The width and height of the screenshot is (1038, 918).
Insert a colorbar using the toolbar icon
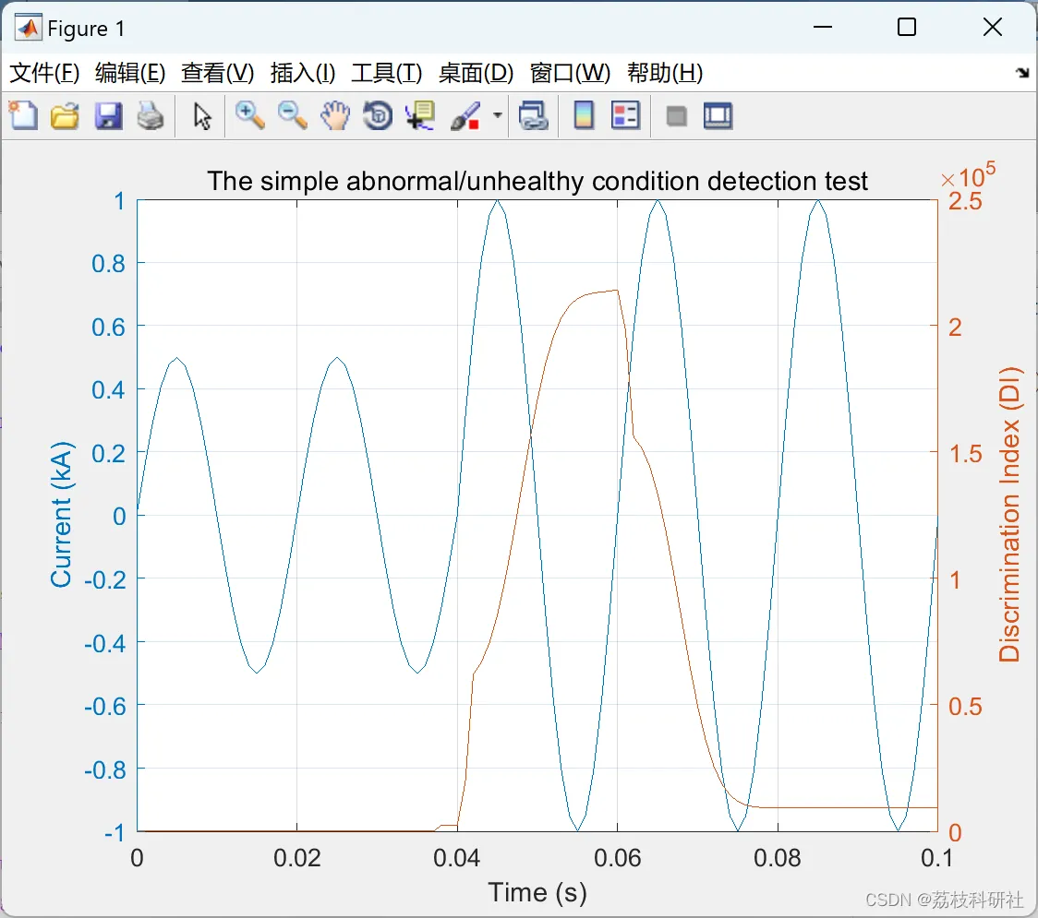tap(584, 115)
